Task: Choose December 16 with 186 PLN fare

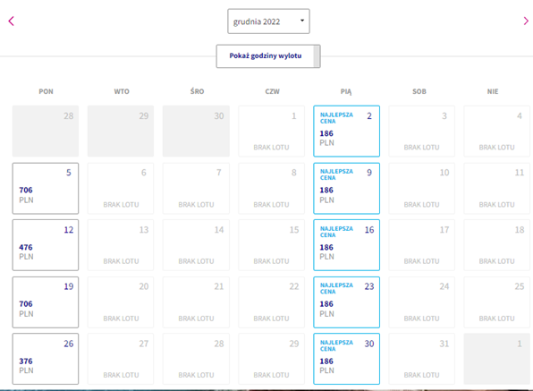Action: click(346, 245)
